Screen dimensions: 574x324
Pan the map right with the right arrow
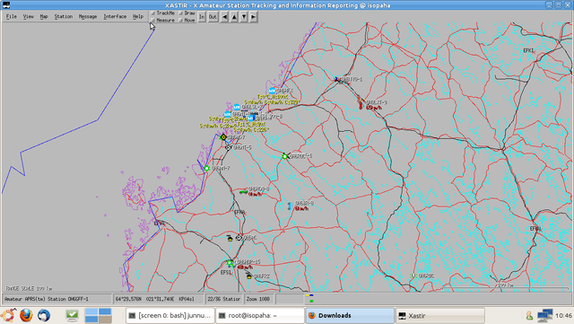[253, 17]
